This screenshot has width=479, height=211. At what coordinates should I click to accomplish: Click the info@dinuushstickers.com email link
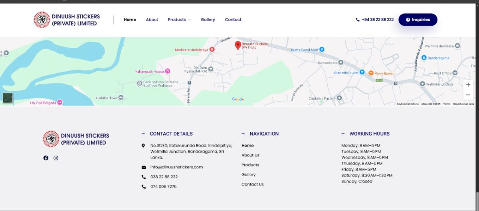tap(176, 167)
